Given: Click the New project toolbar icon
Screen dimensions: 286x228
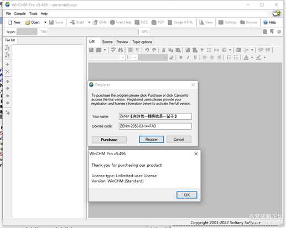Looking at the screenshot, I should pyautogui.click(x=14, y=22).
